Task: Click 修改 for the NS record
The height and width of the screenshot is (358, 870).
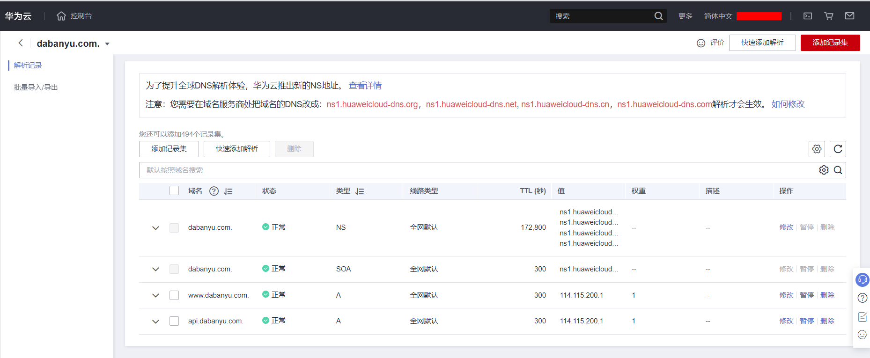Action: 786,227
